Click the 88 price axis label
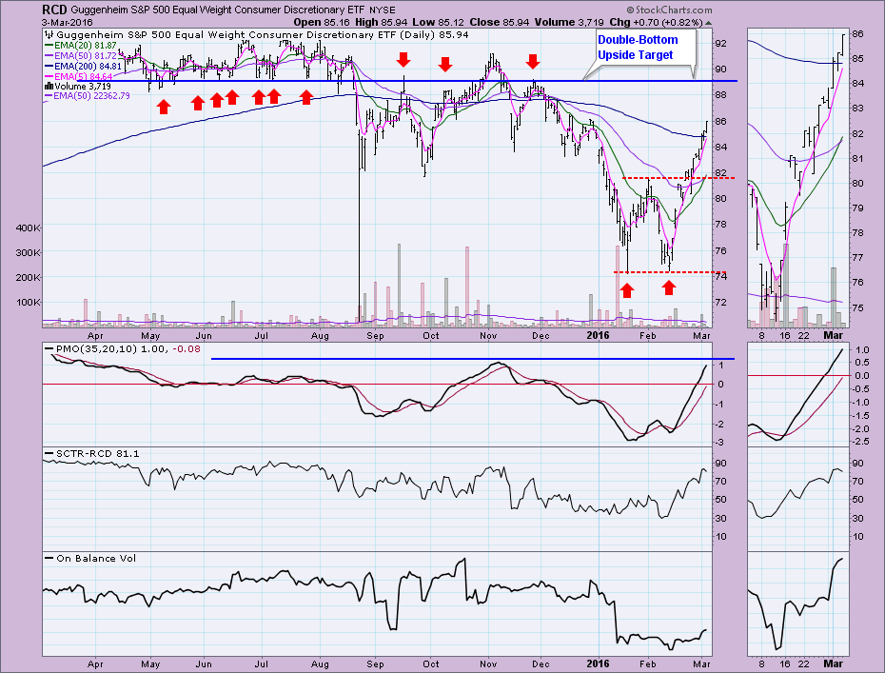The image size is (885, 673). (720, 95)
